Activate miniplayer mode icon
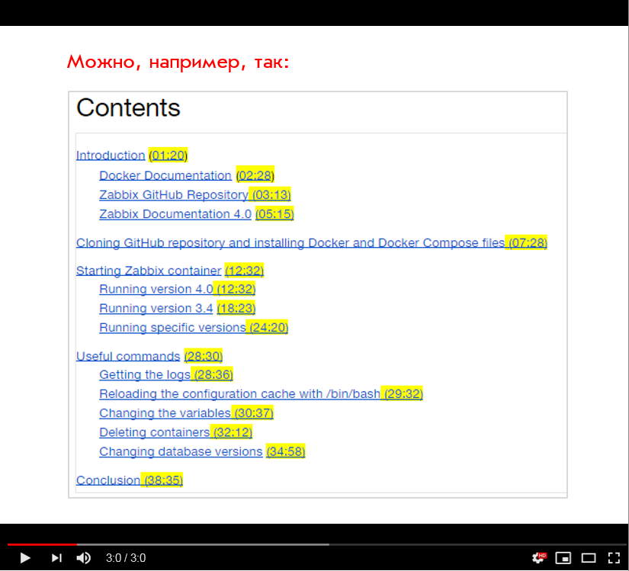Image resolution: width=629 pixels, height=571 pixels. click(x=563, y=558)
